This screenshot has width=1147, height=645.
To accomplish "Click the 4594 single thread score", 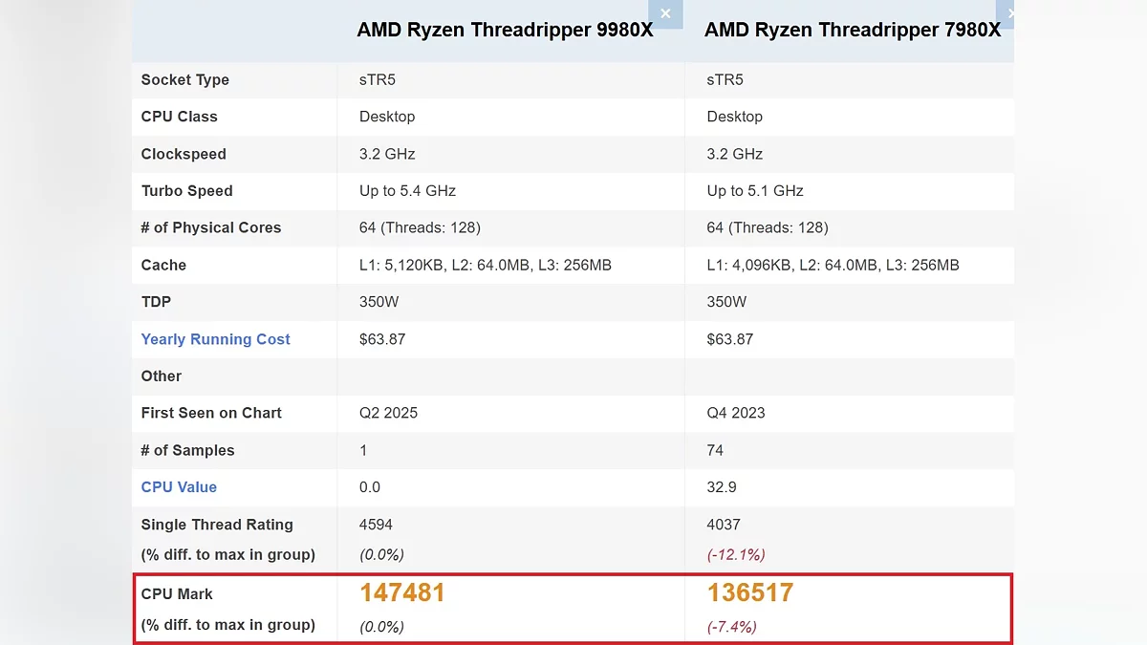I will (x=376, y=525).
